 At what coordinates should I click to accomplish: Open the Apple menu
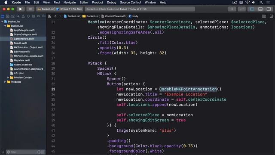(x=6, y=3)
